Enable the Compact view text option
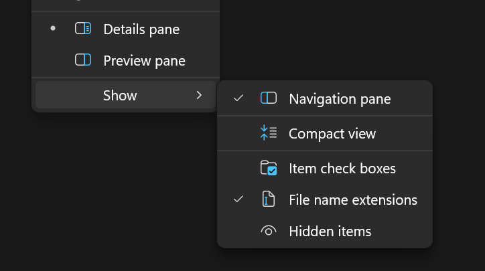The width and height of the screenshot is (485, 271). (332, 134)
